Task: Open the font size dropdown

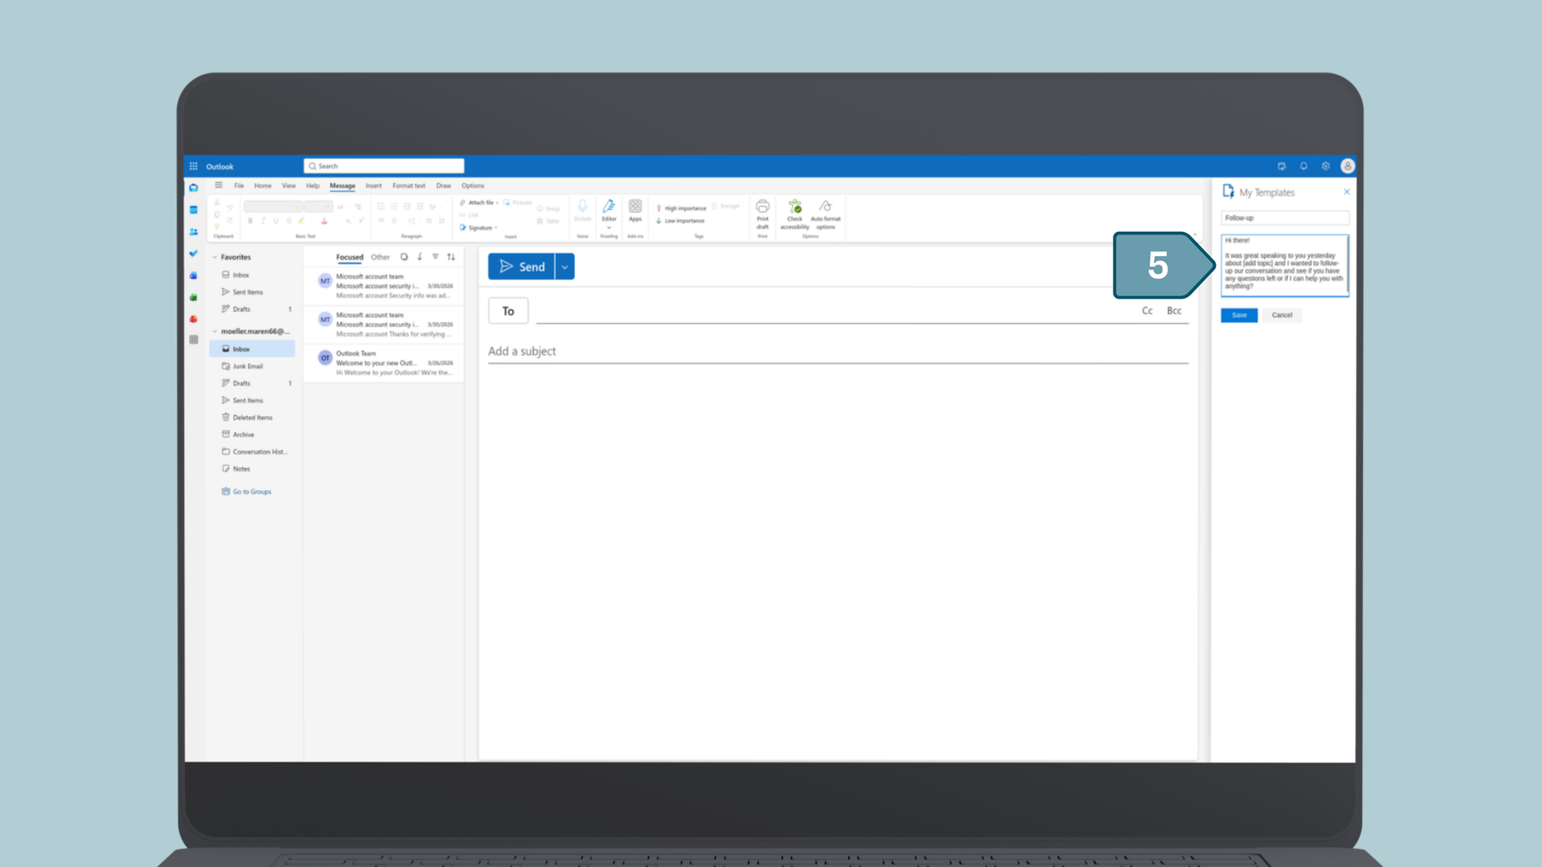Action: pyautogui.click(x=318, y=206)
